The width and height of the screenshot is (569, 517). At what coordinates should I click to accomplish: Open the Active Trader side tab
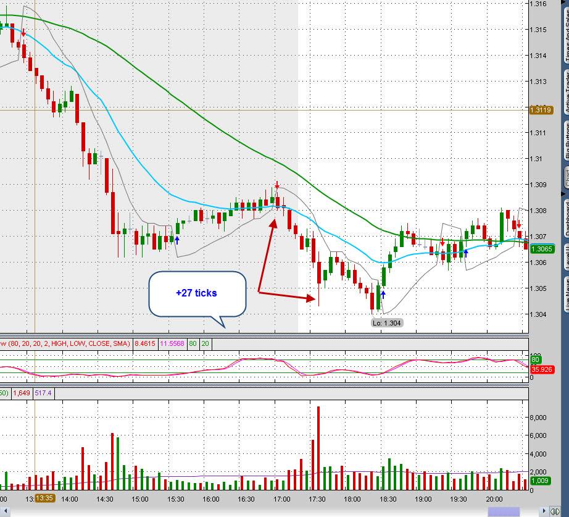pos(566,91)
